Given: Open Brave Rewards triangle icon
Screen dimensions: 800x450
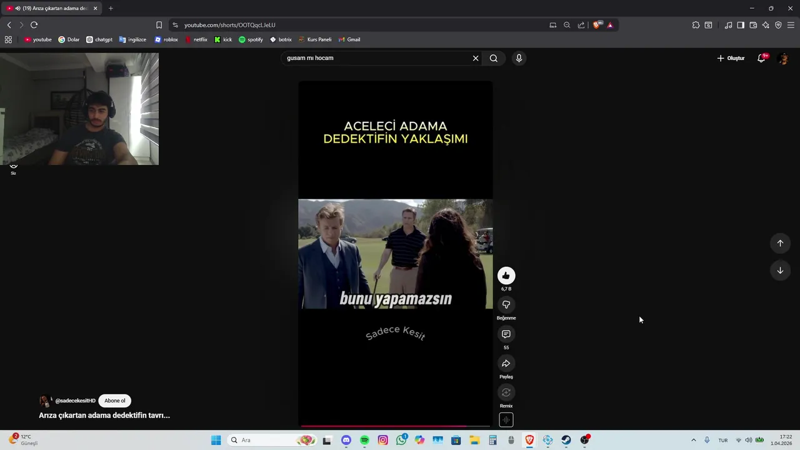Looking at the screenshot, I should click(610, 25).
